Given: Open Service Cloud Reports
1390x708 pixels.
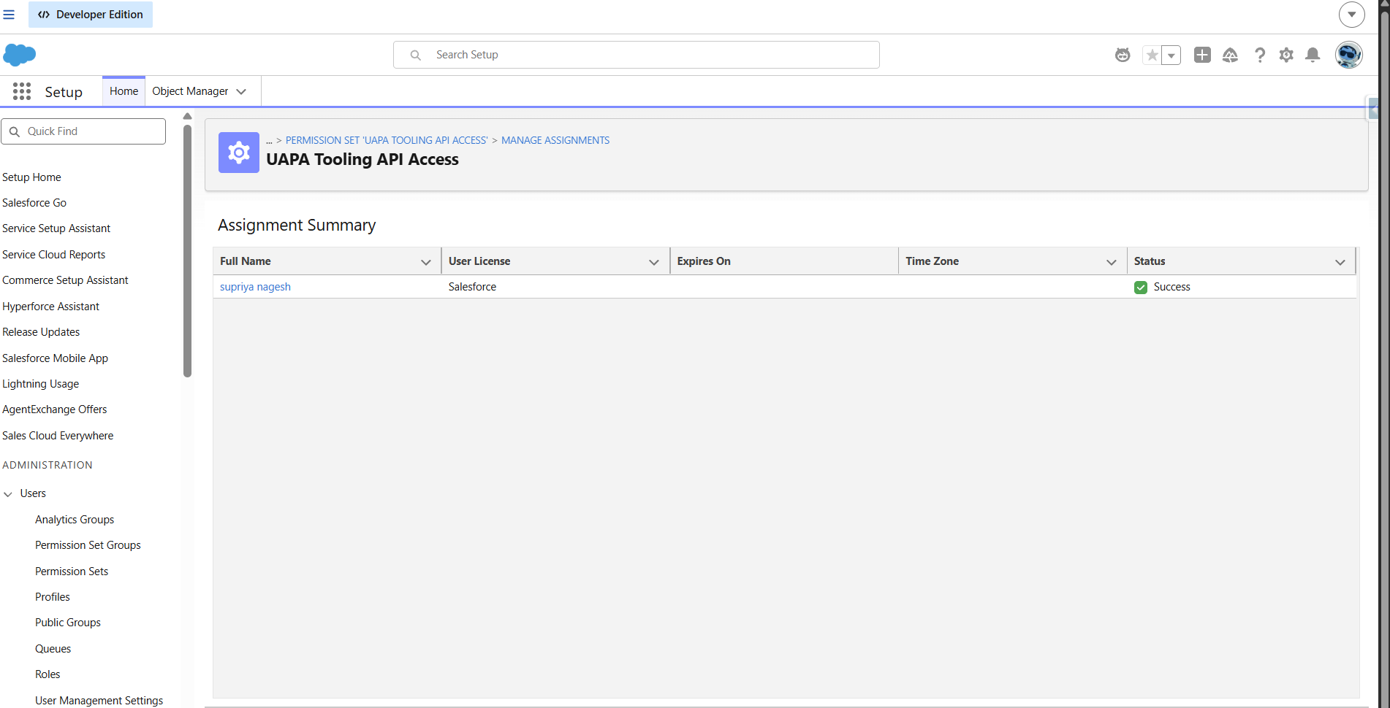Looking at the screenshot, I should (53, 255).
